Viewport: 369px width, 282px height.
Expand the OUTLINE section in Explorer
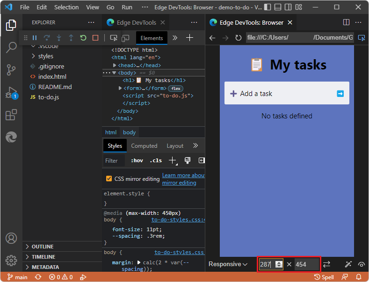[x=42, y=247]
